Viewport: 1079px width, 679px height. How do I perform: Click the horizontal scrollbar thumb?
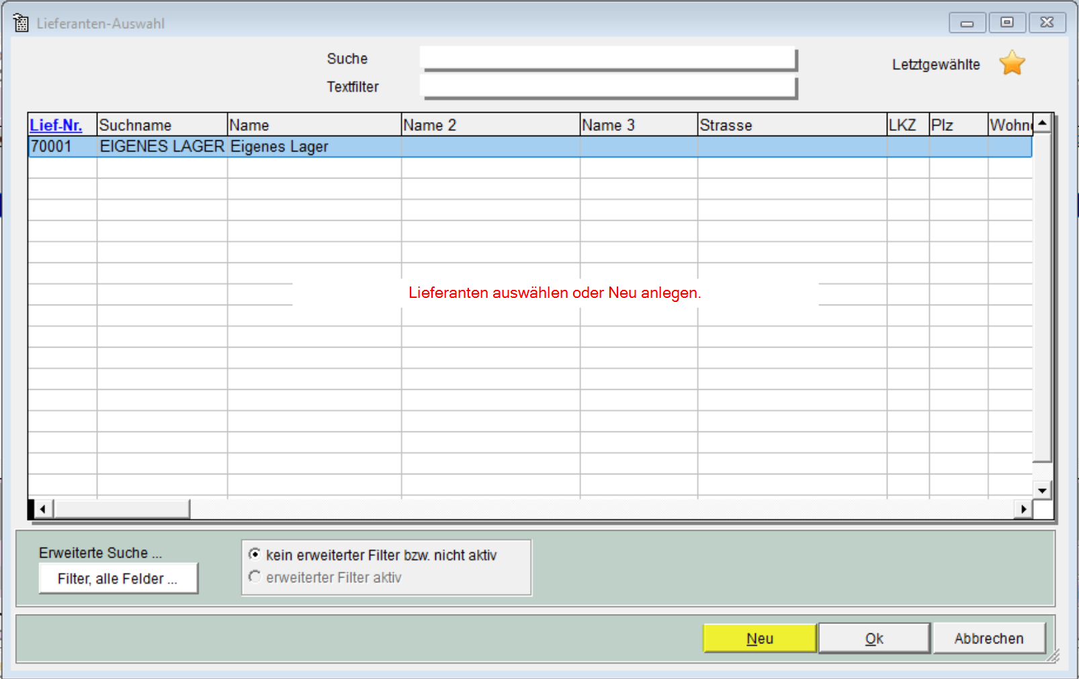pyautogui.click(x=122, y=509)
